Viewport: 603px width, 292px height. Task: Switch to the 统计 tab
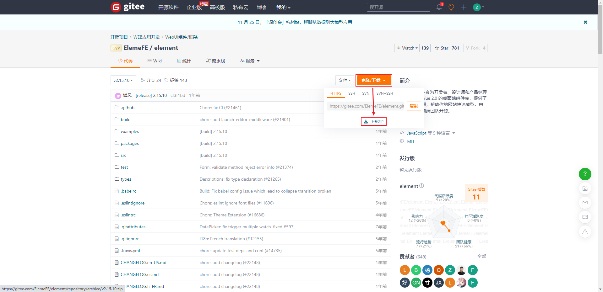(x=184, y=61)
